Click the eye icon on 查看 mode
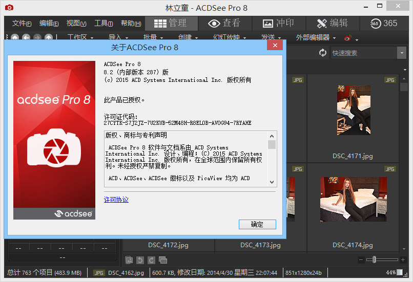This screenshot has height=282, width=413. coord(214,24)
